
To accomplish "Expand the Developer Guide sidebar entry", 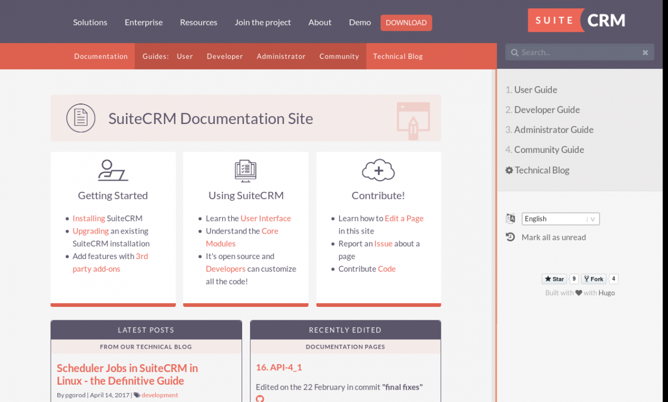I will [x=547, y=110].
